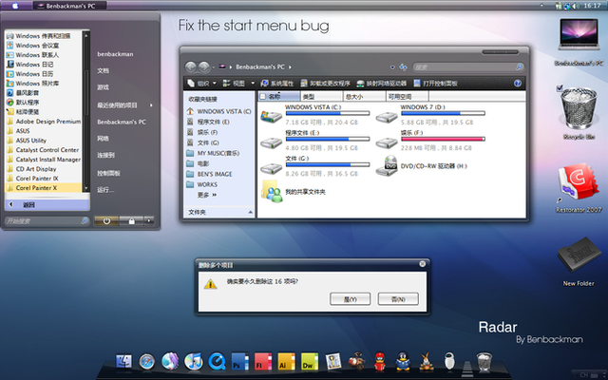Open WINDOWS 7 (D:) drive icon

(387, 117)
